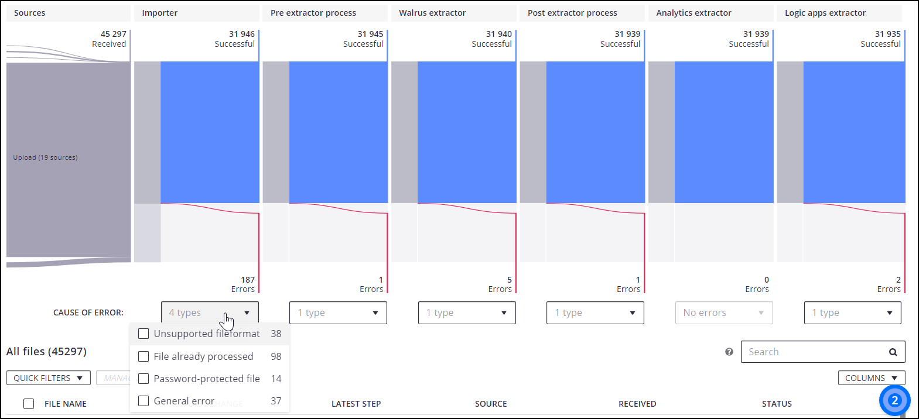Check the Unsupported fileformat checkbox
The height and width of the screenshot is (419, 919).
(x=144, y=333)
